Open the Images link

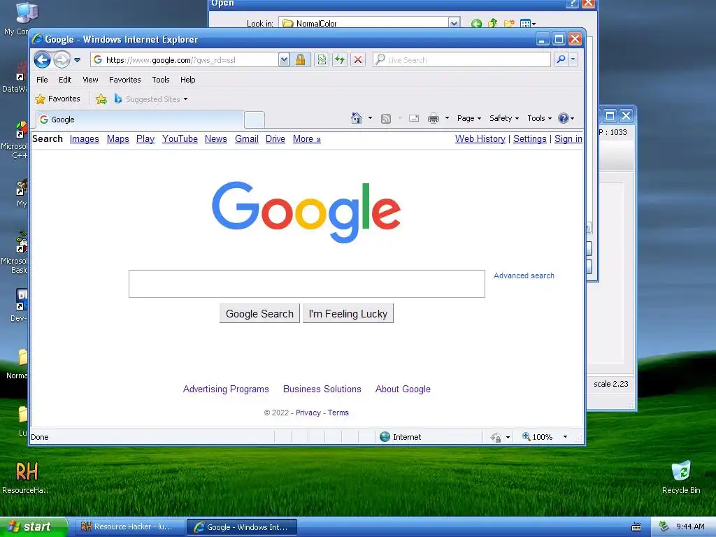[x=84, y=139]
